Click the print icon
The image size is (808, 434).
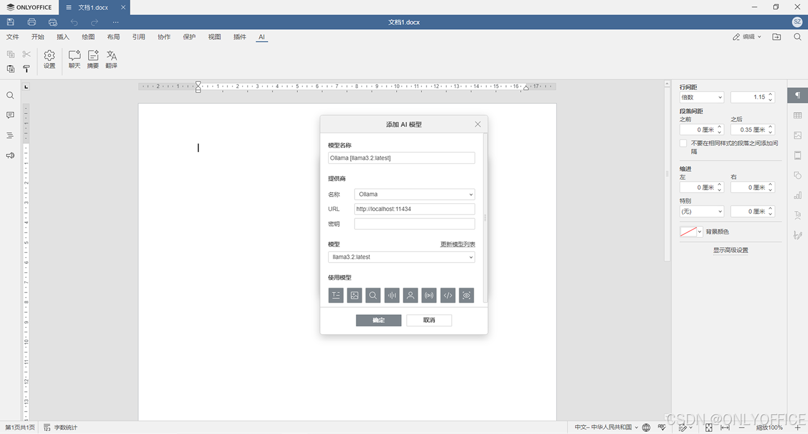point(32,22)
